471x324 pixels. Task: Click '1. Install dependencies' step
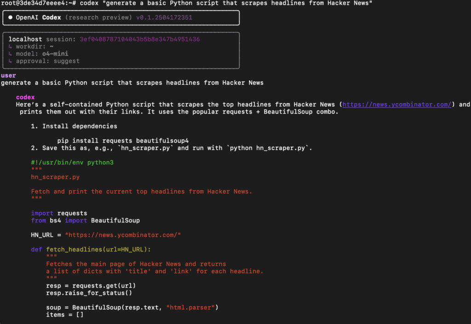[74, 126]
